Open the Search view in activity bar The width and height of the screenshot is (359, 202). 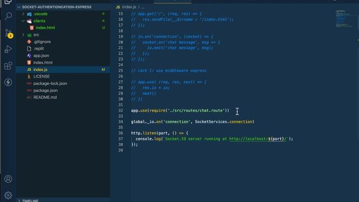pyautogui.click(x=8, y=16)
